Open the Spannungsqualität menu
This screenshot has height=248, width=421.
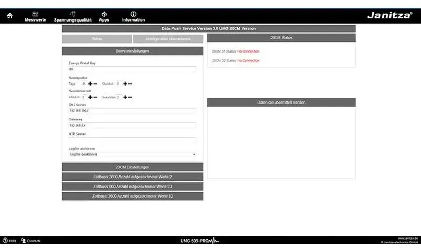click(x=73, y=17)
